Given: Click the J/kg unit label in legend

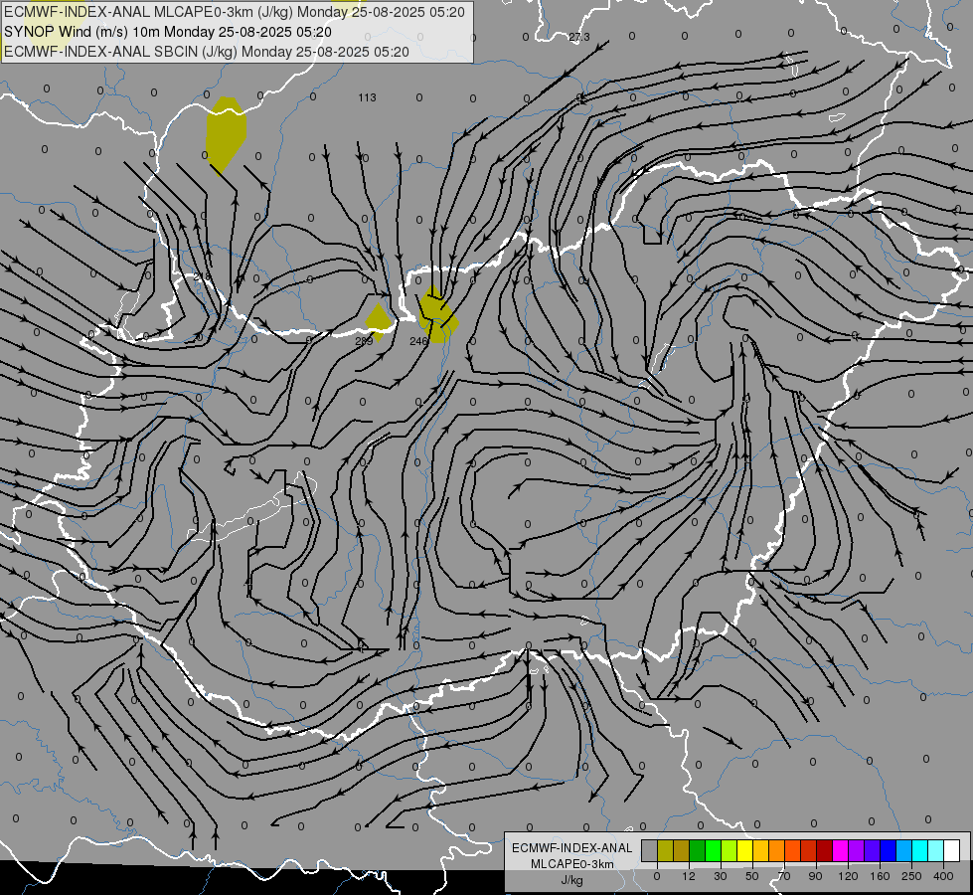Looking at the screenshot, I should (x=571, y=880).
